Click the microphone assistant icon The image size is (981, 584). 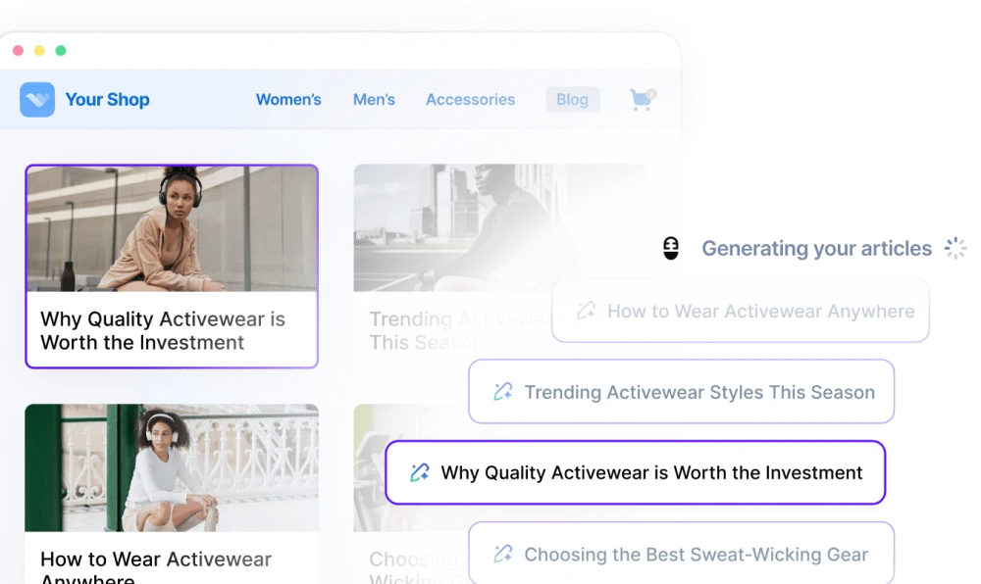671,248
